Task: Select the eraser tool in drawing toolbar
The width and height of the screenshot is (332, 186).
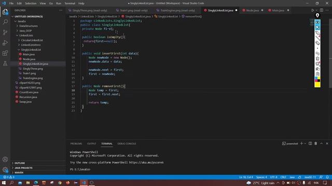Action: click(x=317, y=43)
